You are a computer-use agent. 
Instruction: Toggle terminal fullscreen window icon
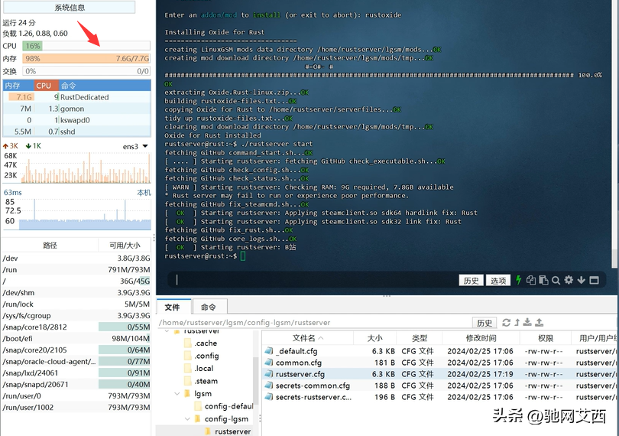pyautogui.click(x=594, y=280)
